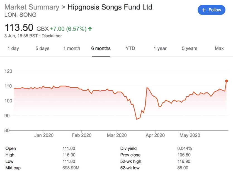Click the March 2020 low point on chart
The width and height of the screenshot is (233, 171).
coord(137,119)
